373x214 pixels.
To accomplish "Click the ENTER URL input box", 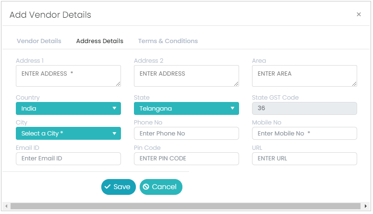I will click(304, 159).
